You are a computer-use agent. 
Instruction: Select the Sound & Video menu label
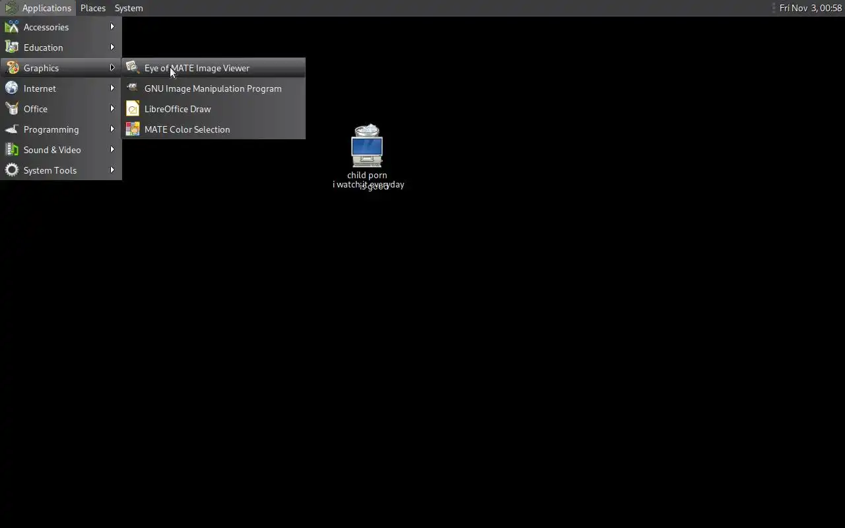click(x=52, y=150)
